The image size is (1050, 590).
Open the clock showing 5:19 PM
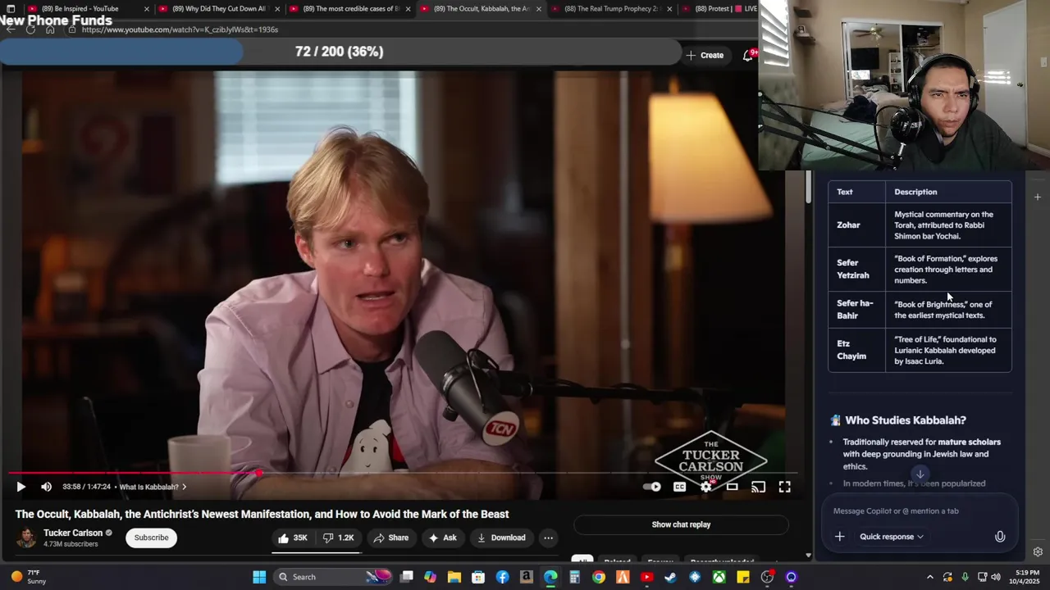1027,577
